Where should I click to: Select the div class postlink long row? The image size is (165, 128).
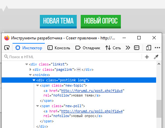coord(79,80)
